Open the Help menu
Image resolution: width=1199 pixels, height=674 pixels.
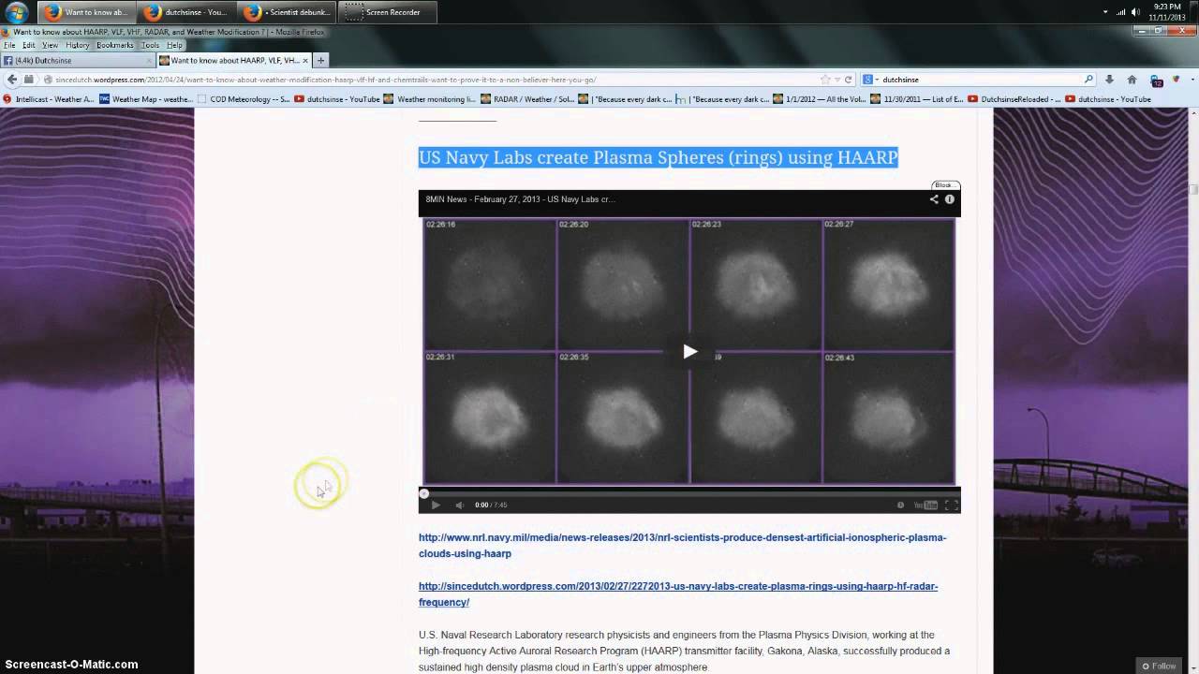(x=174, y=45)
